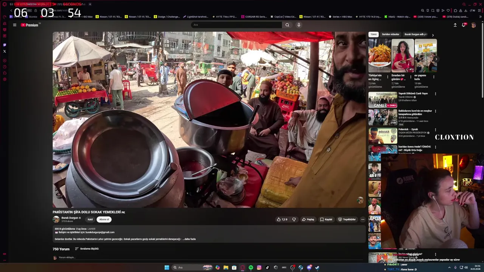Select the Burak Durgun adlı filter chip
This screenshot has height=272, width=484.
click(x=416, y=34)
